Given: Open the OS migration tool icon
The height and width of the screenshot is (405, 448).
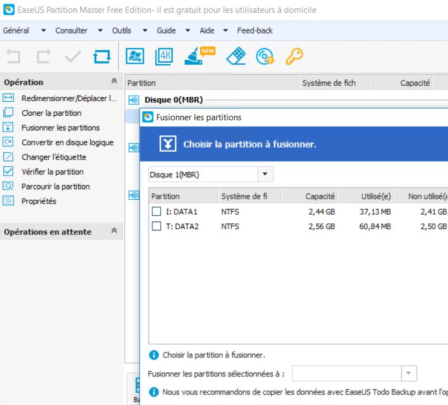Looking at the screenshot, I should (135, 56).
